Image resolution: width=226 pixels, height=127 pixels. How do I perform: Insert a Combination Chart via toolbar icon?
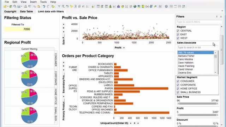(x=119, y=6)
